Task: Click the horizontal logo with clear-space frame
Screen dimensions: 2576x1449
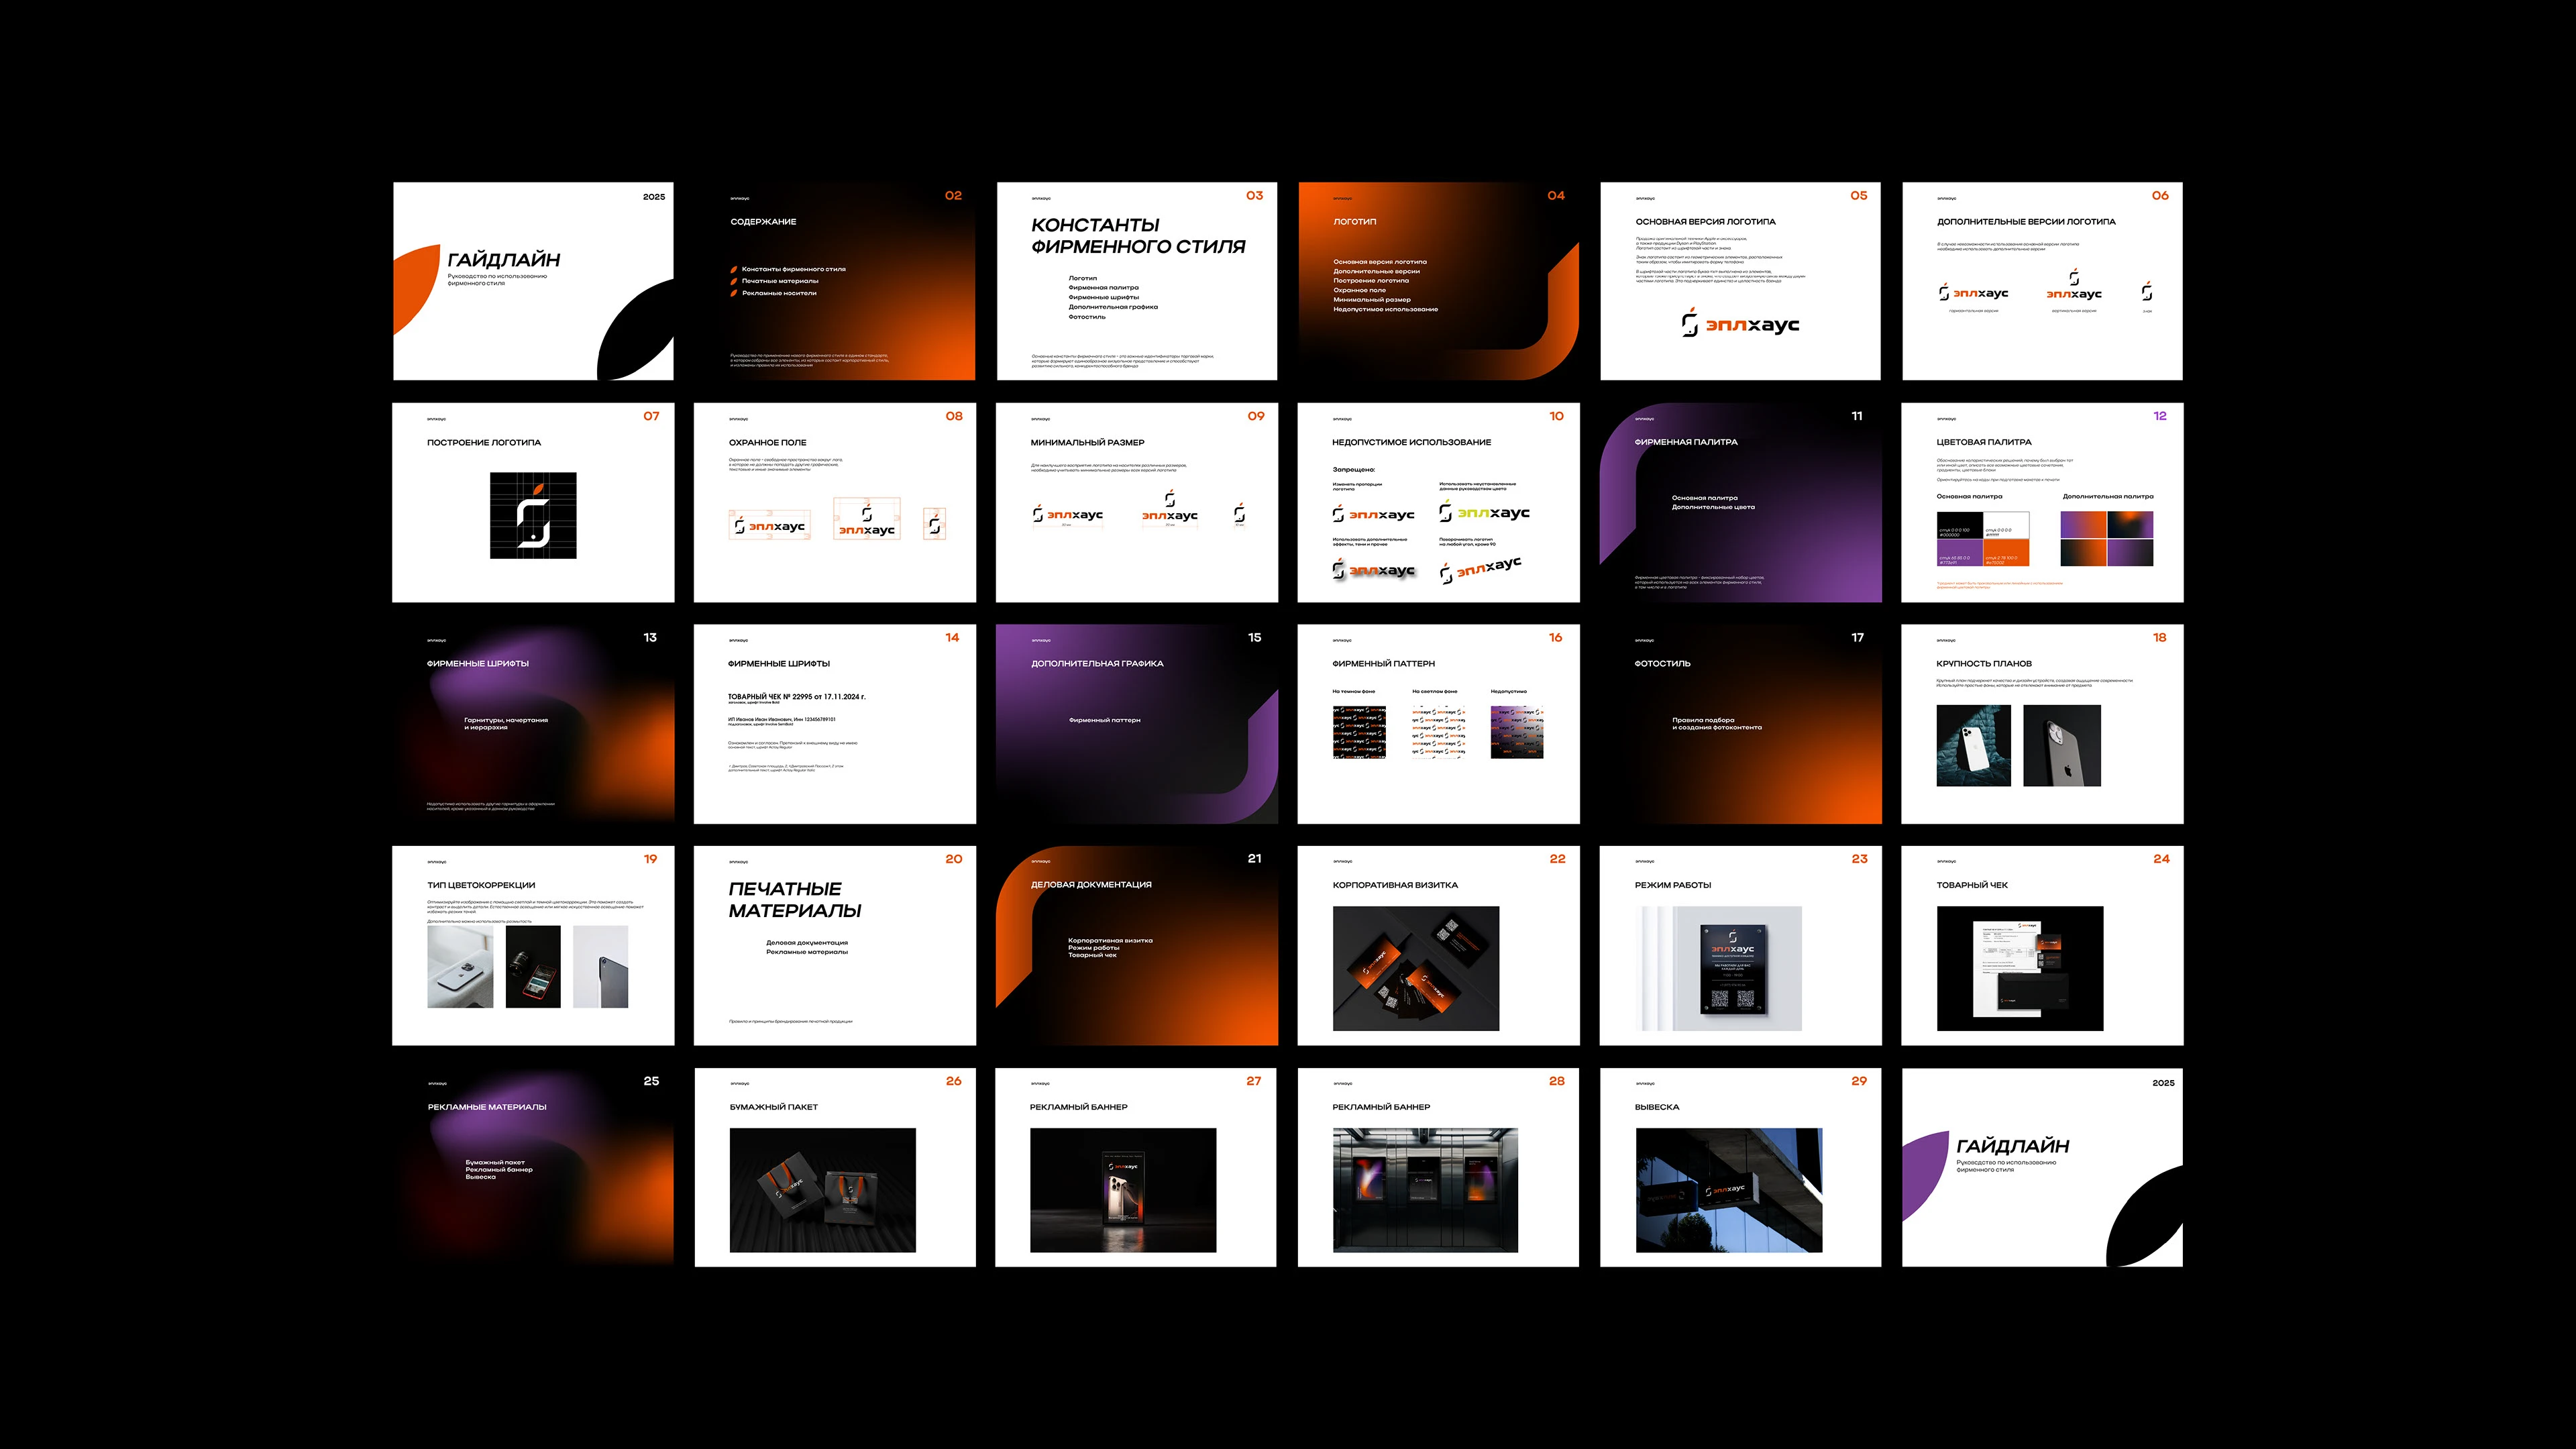Action: point(769,526)
